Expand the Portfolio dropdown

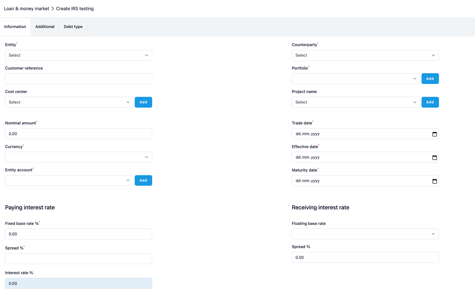[x=356, y=79]
